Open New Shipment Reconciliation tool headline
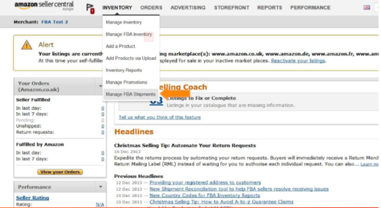This screenshot has height=208, width=381. coord(239,189)
